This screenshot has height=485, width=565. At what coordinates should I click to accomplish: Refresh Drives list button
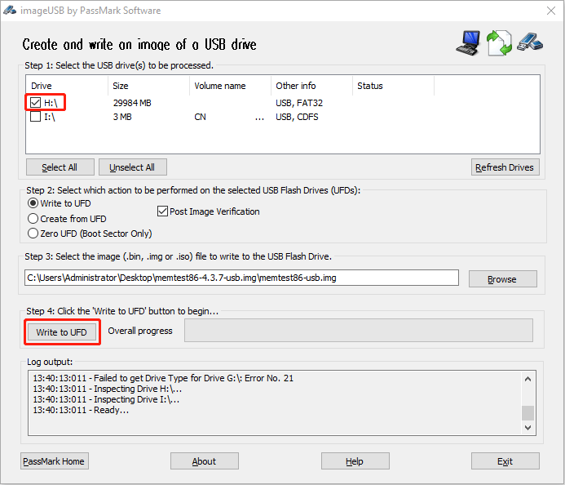pos(505,167)
